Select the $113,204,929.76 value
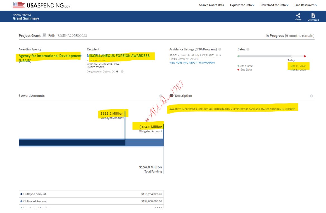Screen dimensions: 326x213 point(152,194)
